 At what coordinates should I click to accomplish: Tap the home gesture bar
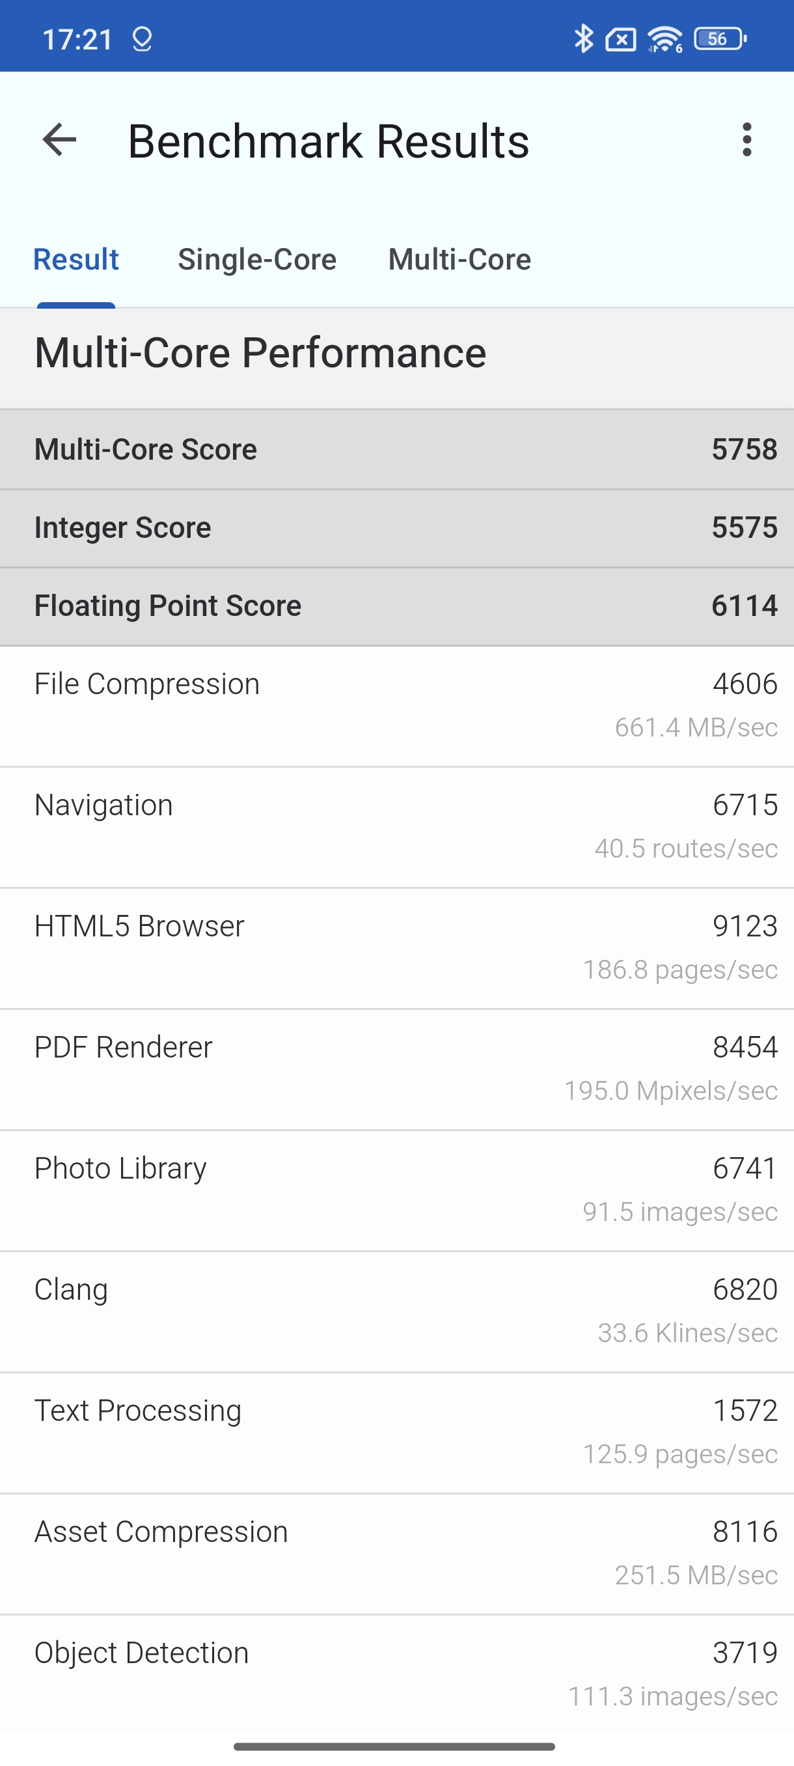click(x=394, y=1746)
